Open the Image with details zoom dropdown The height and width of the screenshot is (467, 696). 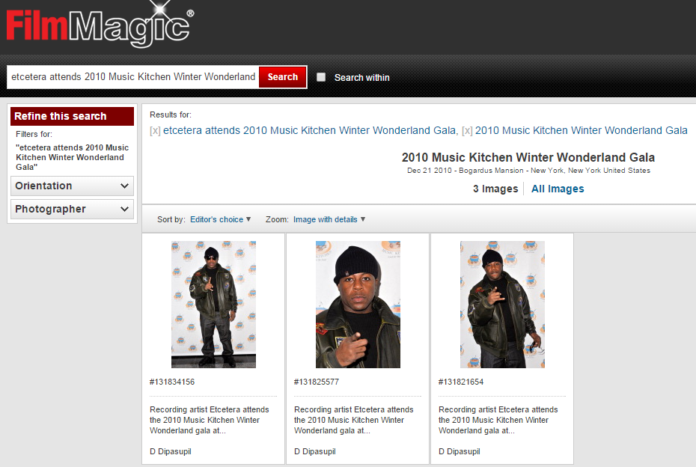(329, 219)
